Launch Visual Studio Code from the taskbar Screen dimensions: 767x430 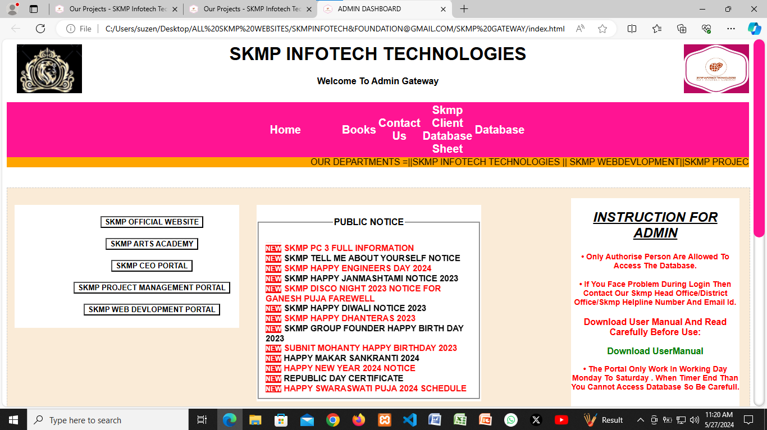pos(409,419)
